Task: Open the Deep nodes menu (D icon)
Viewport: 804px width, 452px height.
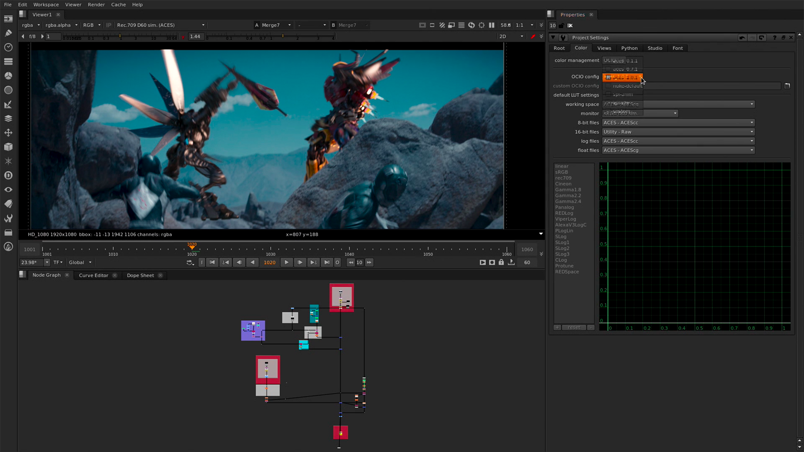Action: (8, 175)
